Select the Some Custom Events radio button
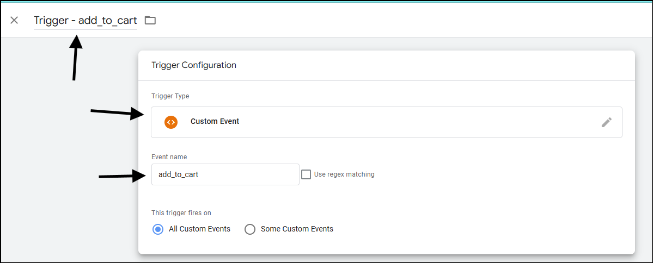This screenshot has width=653, height=263. pos(250,229)
